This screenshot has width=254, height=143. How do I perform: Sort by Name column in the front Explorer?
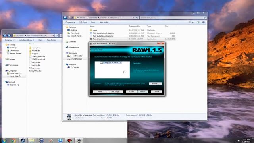[92, 26]
